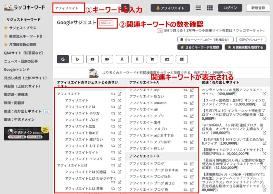
Task: Click the ログイン button
Action: [x=230, y=8]
